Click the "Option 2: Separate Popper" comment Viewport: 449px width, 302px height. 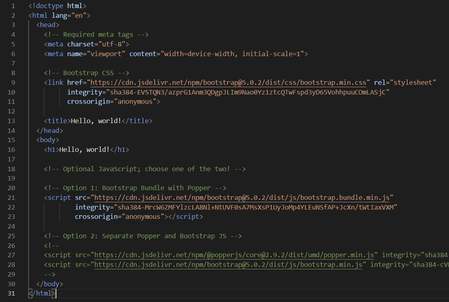(143, 236)
